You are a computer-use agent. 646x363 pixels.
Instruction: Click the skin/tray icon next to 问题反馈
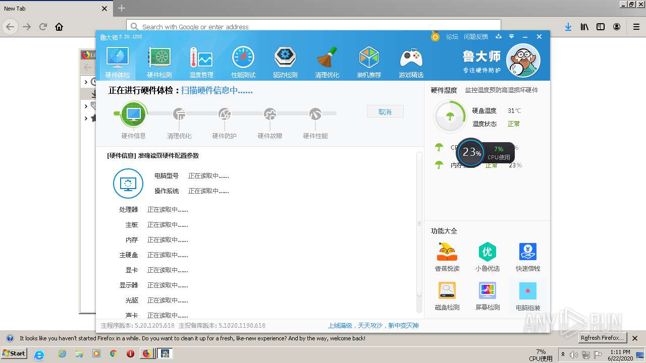pyautogui.click(x=499, y=36)
